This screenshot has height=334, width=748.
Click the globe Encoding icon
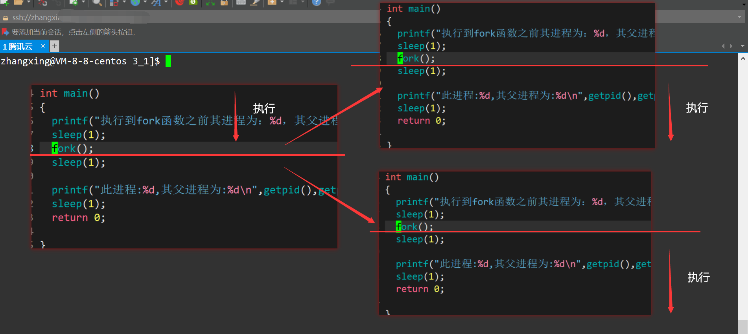[135, 2]
